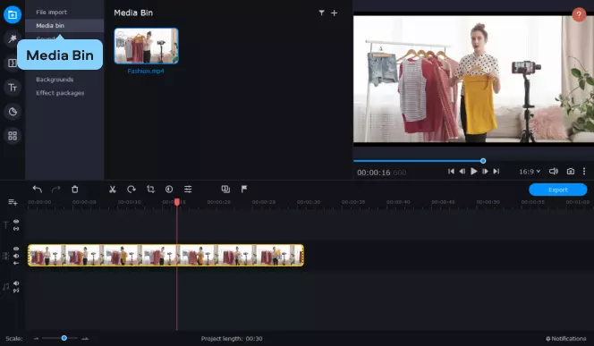594x346 pixels.
Task: Click the preview progress slider handle
Action: click(x=483, y=161)
